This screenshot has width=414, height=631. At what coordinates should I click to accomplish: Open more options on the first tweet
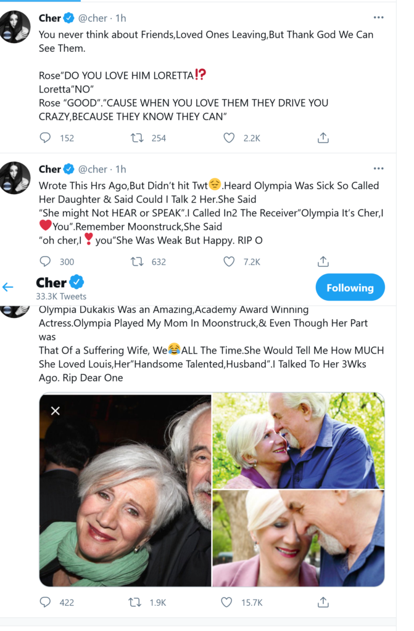[x=378, y=17]
